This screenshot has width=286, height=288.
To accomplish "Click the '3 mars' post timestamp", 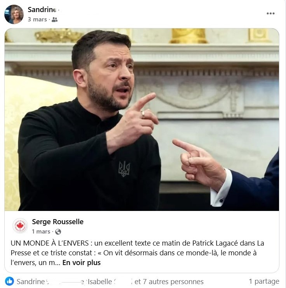I will [x=37, y=19].
